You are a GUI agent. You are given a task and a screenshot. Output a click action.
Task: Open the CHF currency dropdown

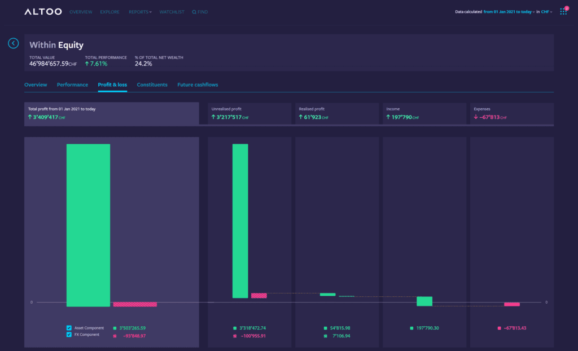click(x=546, y=12)
